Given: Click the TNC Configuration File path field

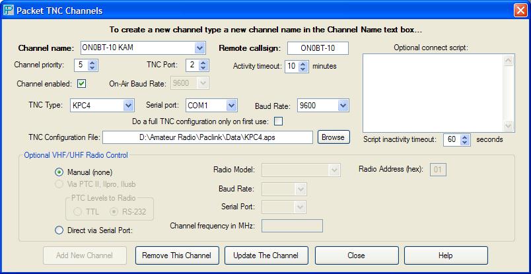Looking at the screenshot, I should point(208,137).
